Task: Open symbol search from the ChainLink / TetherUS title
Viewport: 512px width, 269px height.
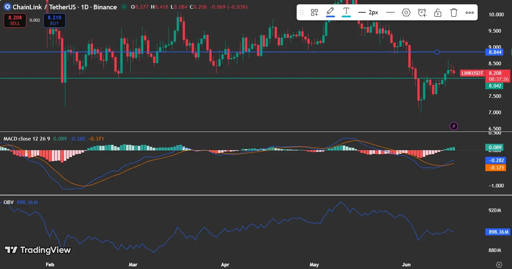Action: pos(65,7)
